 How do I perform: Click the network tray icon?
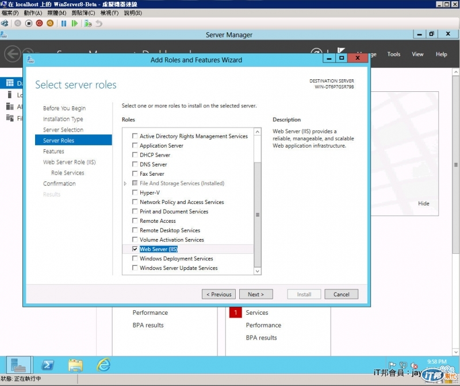404,365
